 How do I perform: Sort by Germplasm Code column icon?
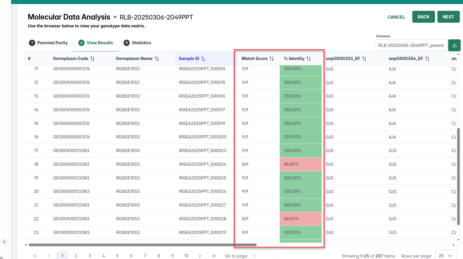tap(92, 59)
